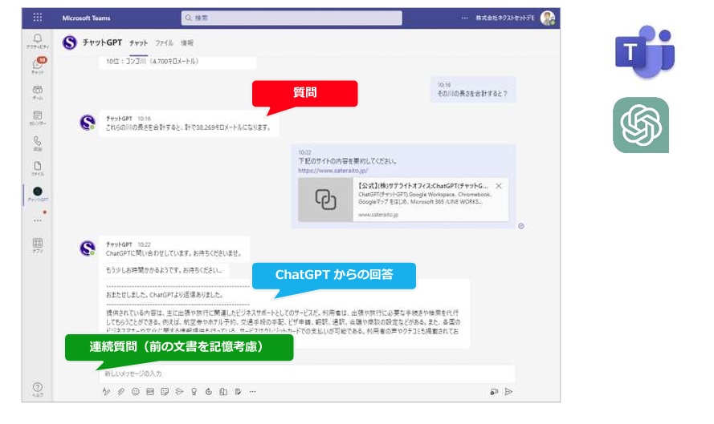Close the link preview card
The height and width of the screenshot is (424, 714).
click(499, 186)
